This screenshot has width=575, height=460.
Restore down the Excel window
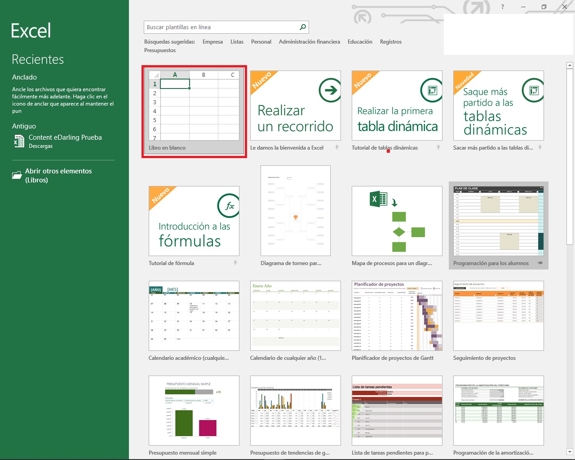coord(544,7)
